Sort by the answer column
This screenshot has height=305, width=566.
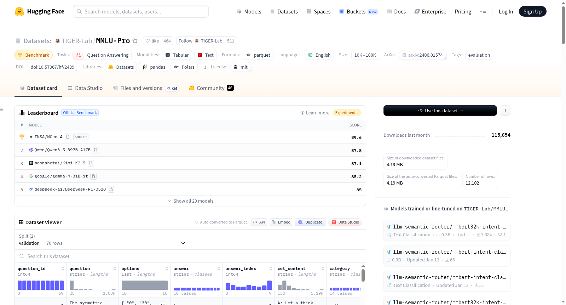219,269
